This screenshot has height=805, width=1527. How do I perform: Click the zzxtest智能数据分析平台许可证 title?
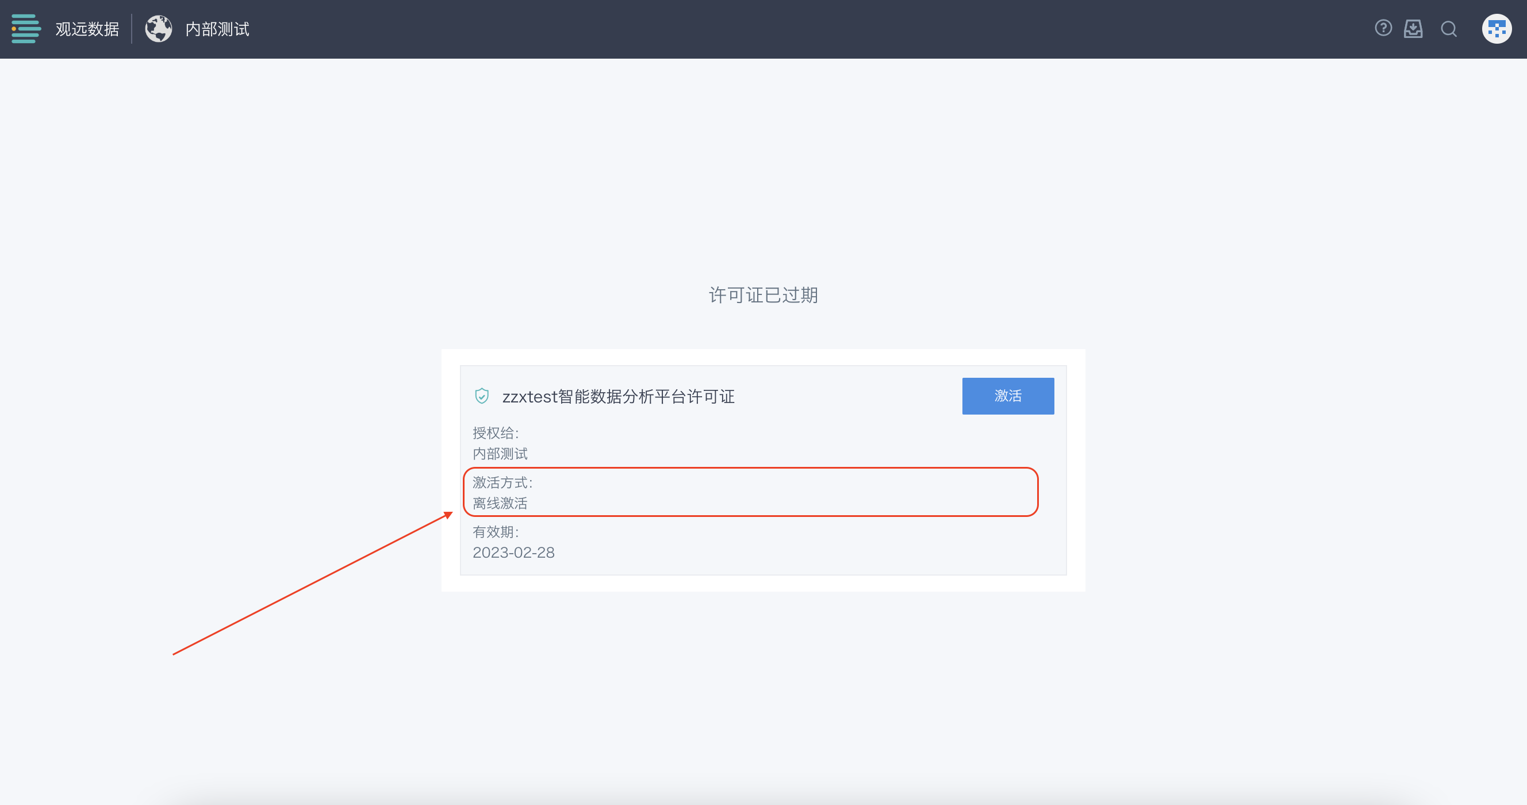pos(618,397)
